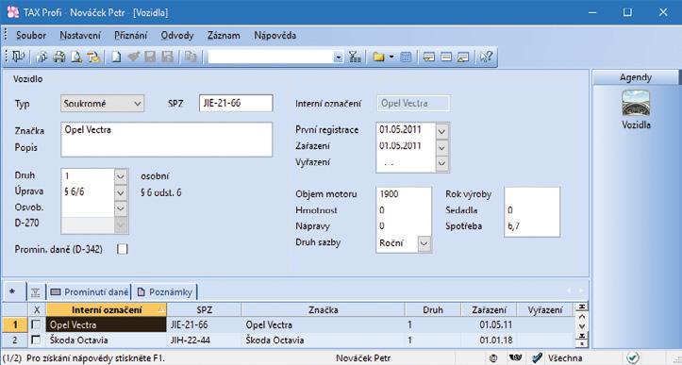Sort by the Interní označení column header
Image resolution: width=682 pixels, height=365 pixels.
107,310
